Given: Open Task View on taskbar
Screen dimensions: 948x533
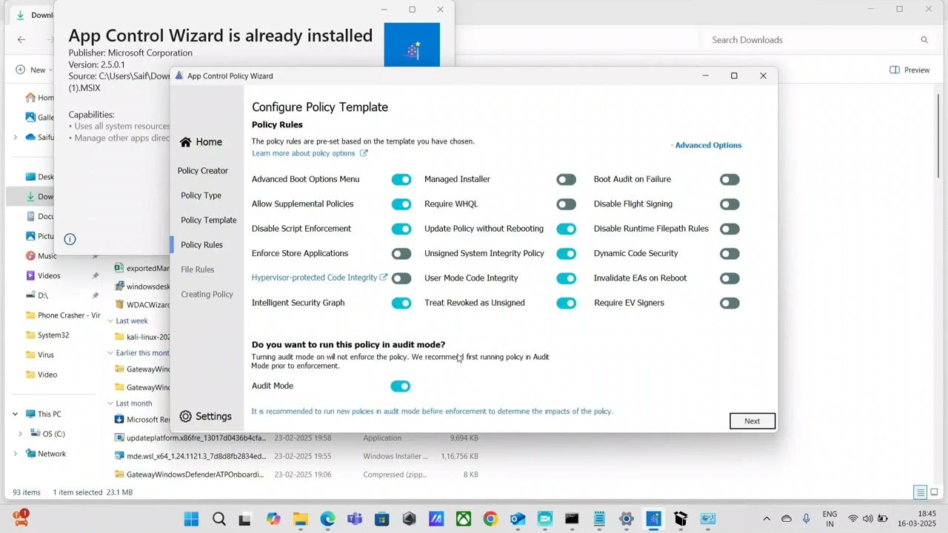Looking at the screenshot, I should [244, 519].
